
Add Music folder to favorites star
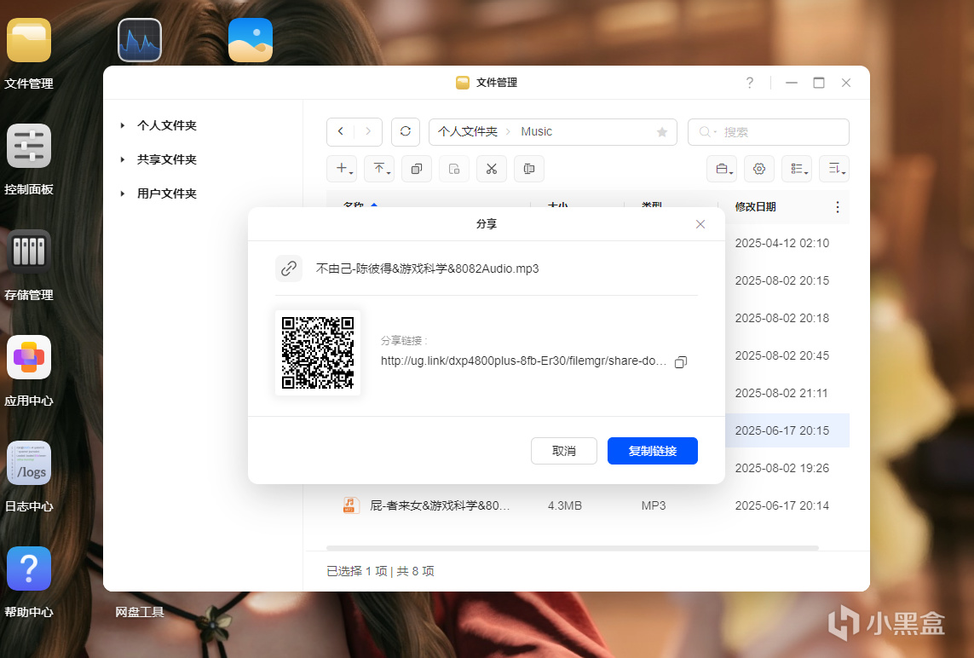coord(662,132)
